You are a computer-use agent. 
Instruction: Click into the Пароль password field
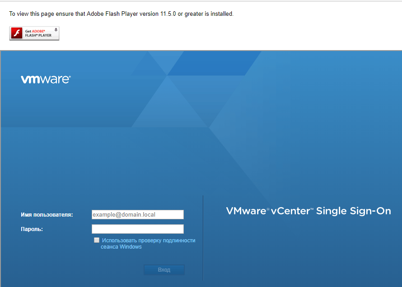137,229
